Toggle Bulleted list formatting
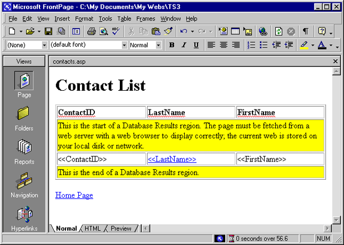The width and height of the screenshot is (344, 245). click(x=264, y=45)
